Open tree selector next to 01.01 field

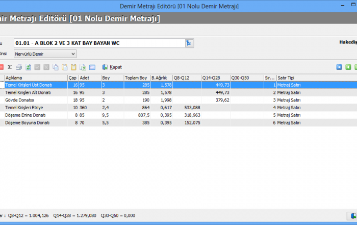[x=189, y=43]
